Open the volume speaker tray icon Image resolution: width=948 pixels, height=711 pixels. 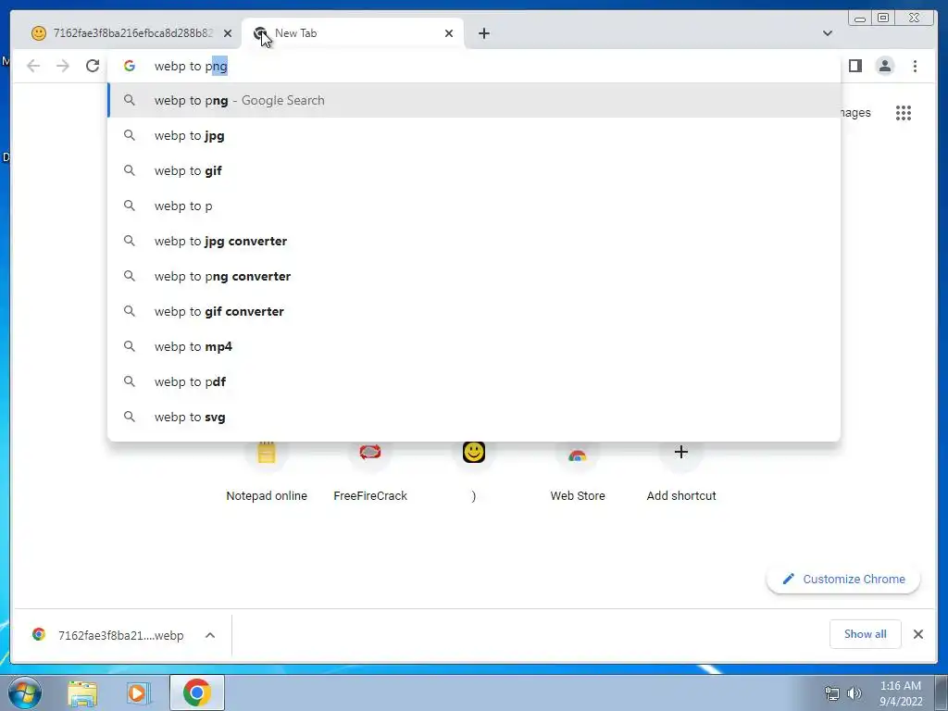pos(854,692)
